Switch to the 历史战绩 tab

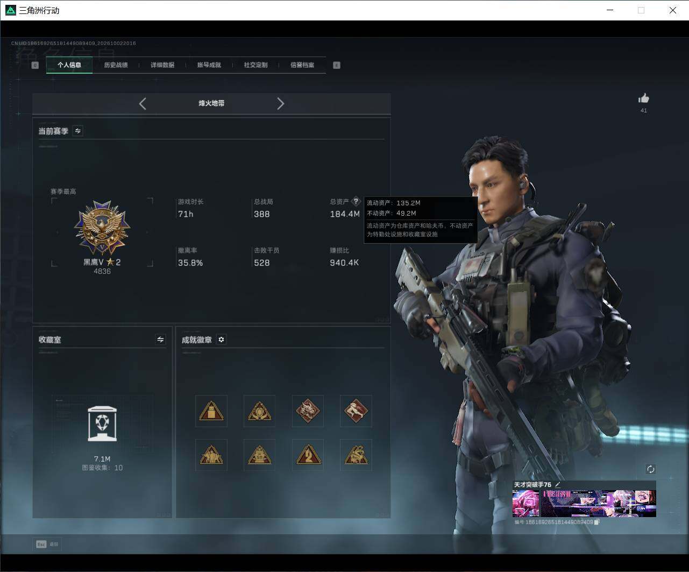(x=116, y=65)
